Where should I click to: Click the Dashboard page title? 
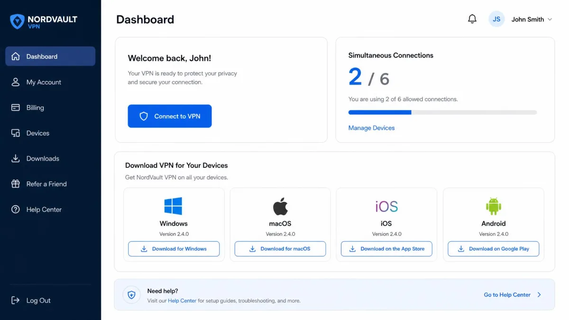point(145,19)
